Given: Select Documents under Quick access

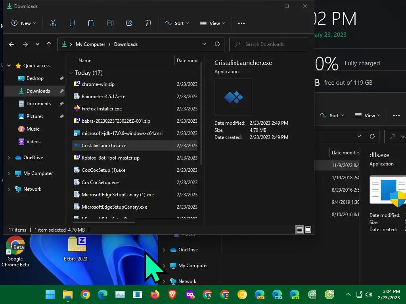Looking at the screenshot, I should tap(38, 104).
